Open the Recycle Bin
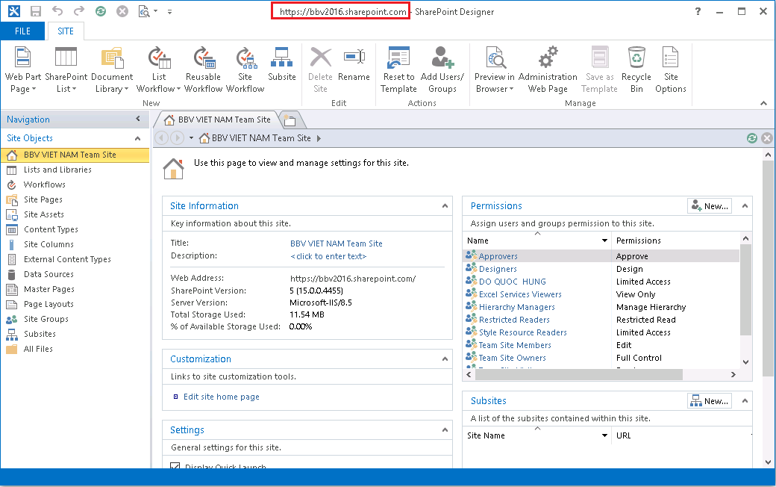The width and height of the screenshot is (776, 487). 636,70
